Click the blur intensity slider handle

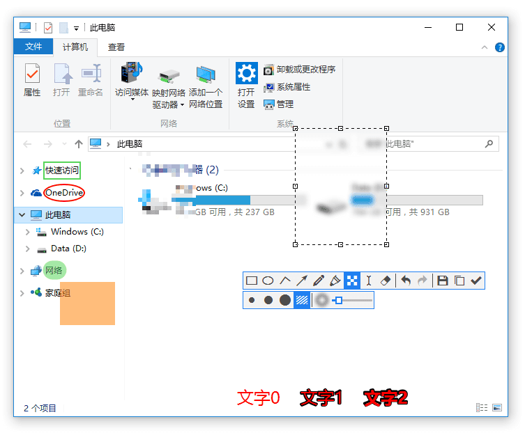338,300
